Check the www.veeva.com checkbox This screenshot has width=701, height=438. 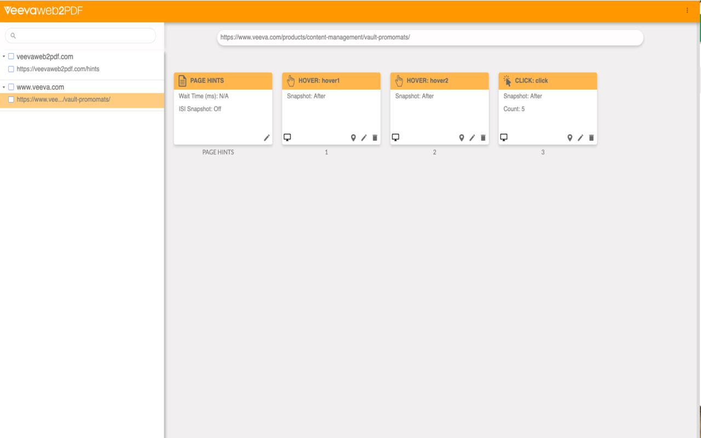(11, 87)
